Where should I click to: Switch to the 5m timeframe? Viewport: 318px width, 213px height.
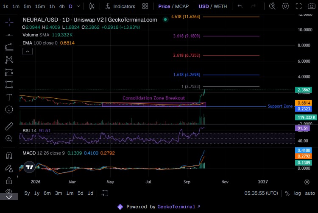coord(27,6)
